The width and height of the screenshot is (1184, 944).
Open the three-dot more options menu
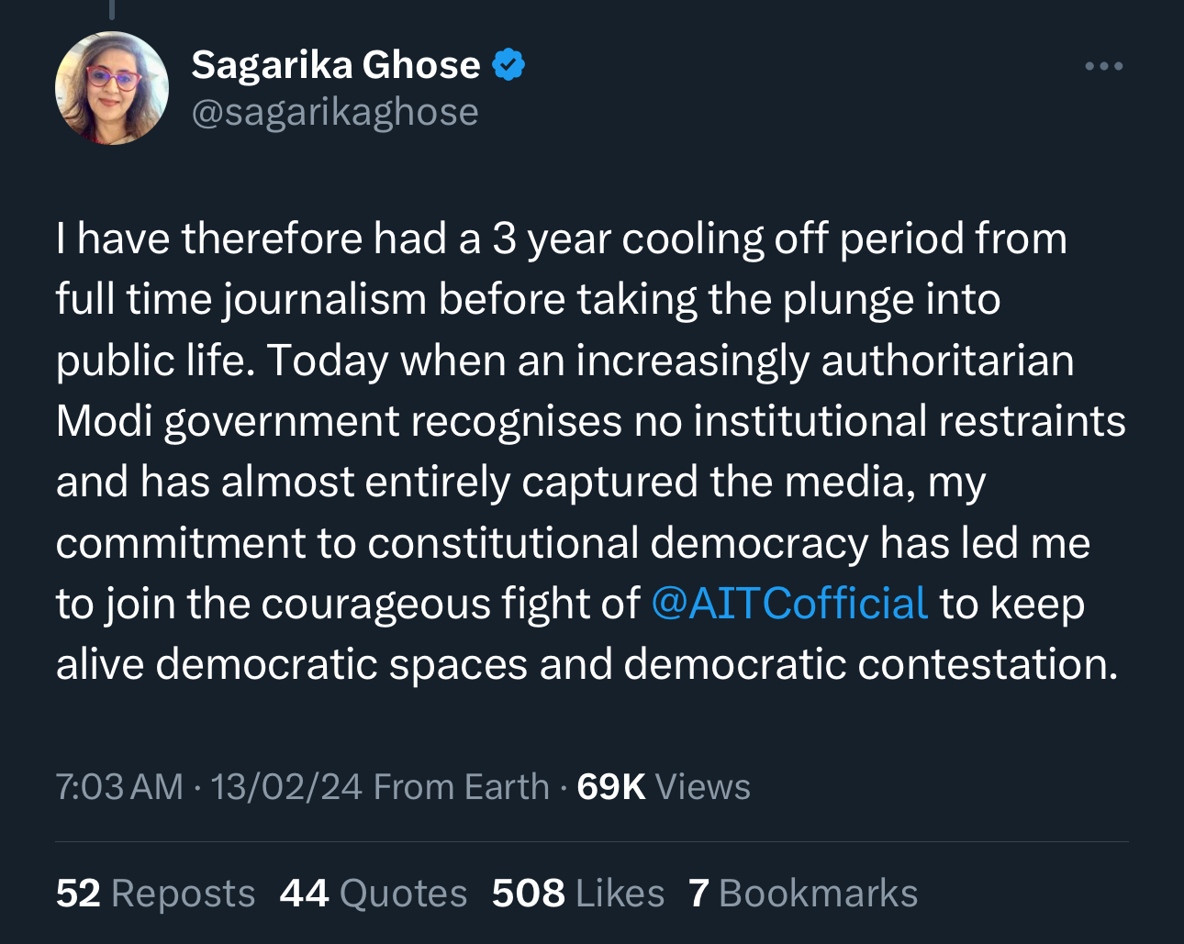click(1103, 66)
